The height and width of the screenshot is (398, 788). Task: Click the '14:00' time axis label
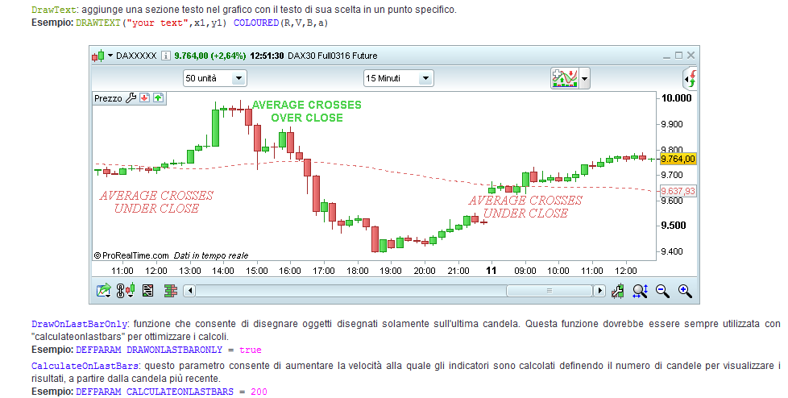pos(222,271)
